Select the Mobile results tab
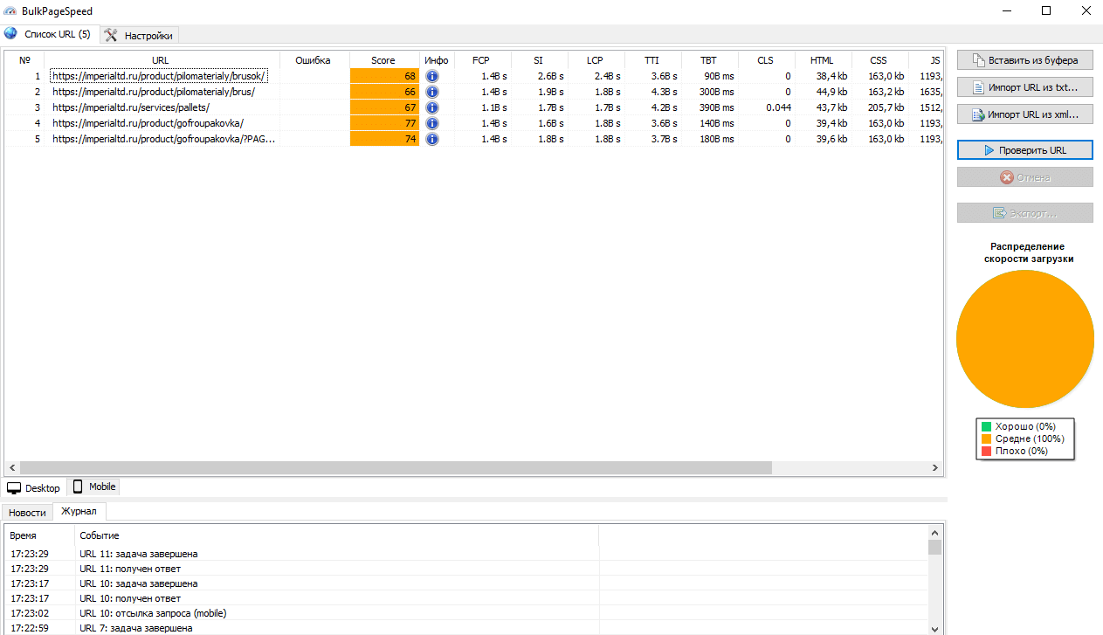This screenshot has height=635, width=1103. [x=93, y=487]
